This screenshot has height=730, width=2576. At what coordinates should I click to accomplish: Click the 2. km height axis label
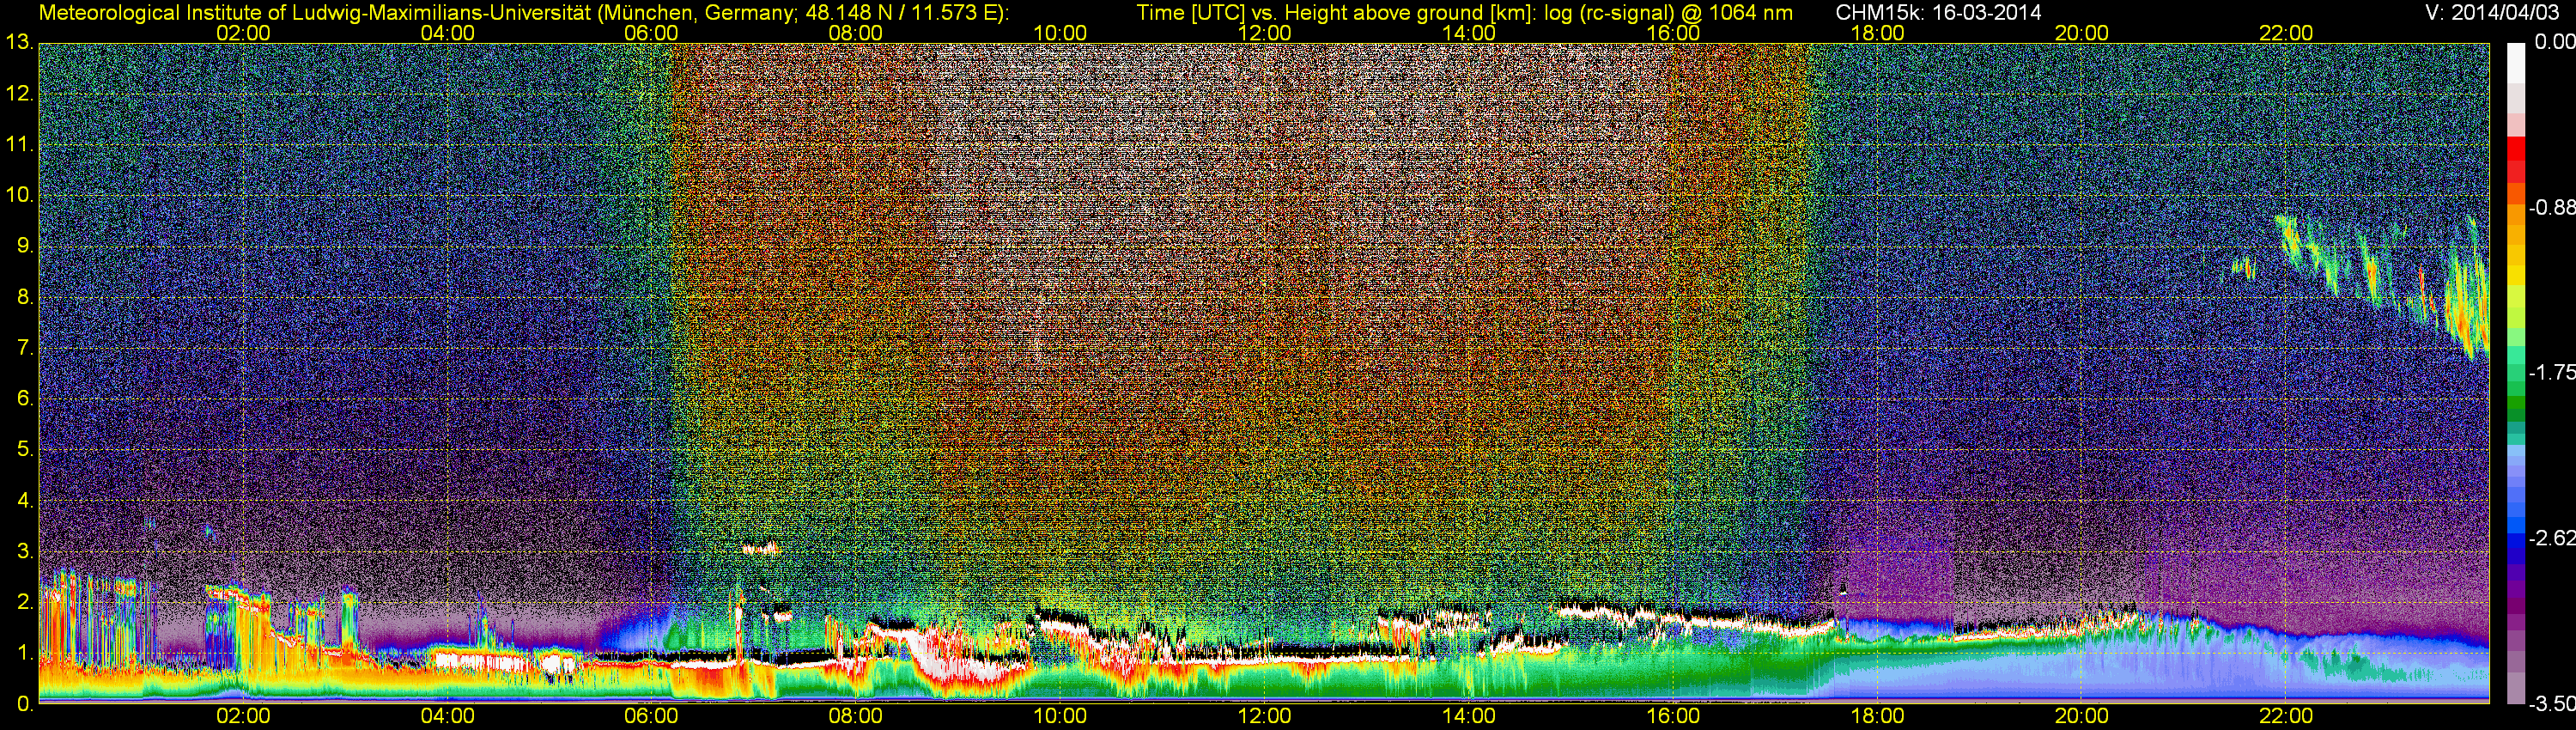click(x=25, y=602)
